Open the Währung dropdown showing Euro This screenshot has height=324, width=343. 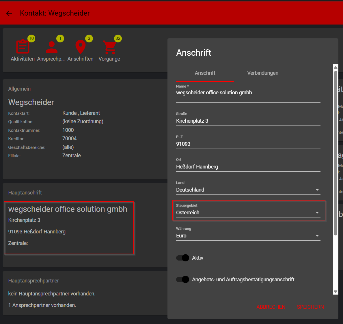(x=248, y=236)
